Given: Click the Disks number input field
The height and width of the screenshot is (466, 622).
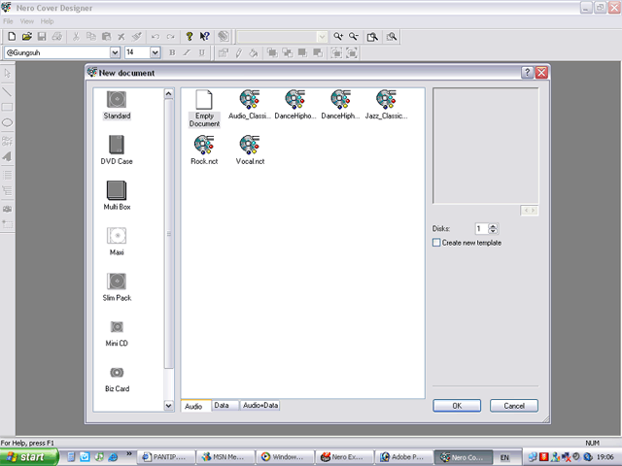Looking at the screenshot, I should pyautogui.click(x=482, y=229).
